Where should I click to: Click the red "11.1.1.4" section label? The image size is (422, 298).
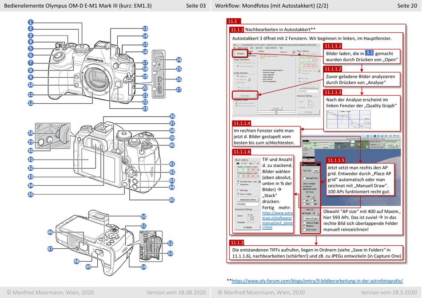tap(242, 123)
